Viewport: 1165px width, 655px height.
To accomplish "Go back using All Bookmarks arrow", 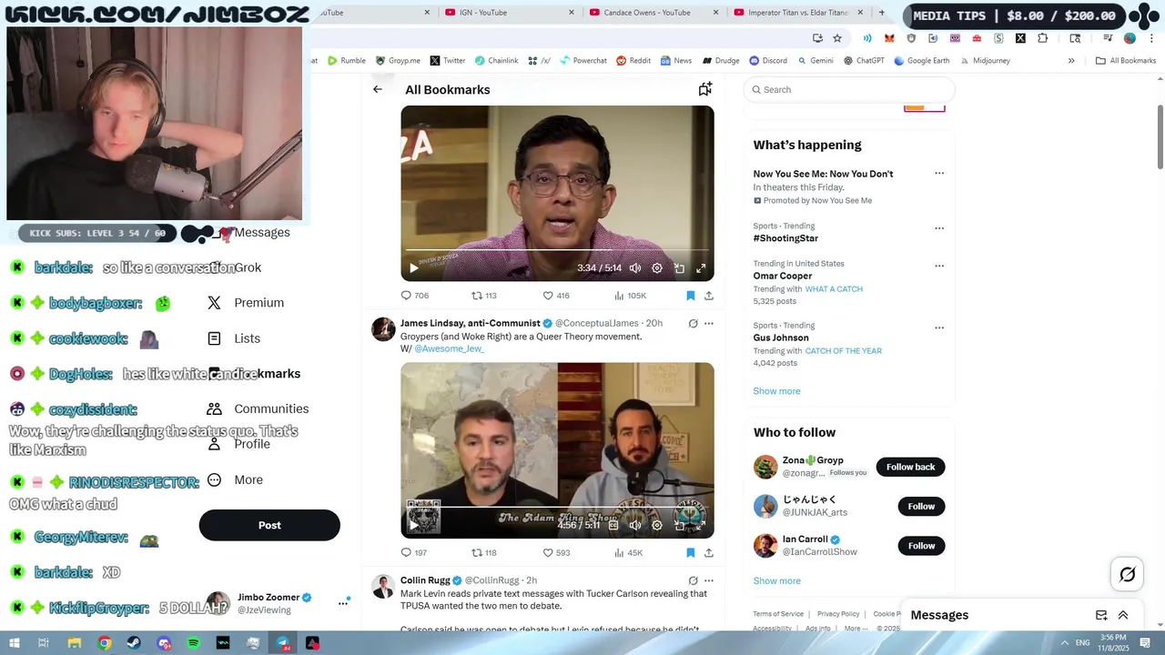I will coord(377,89).
